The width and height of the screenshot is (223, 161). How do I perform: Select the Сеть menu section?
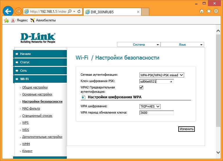pyautogui.click(x=40, y=71)
